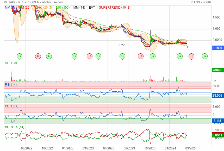
Task: Click the EVT events legend label
Action: (92, 8)
